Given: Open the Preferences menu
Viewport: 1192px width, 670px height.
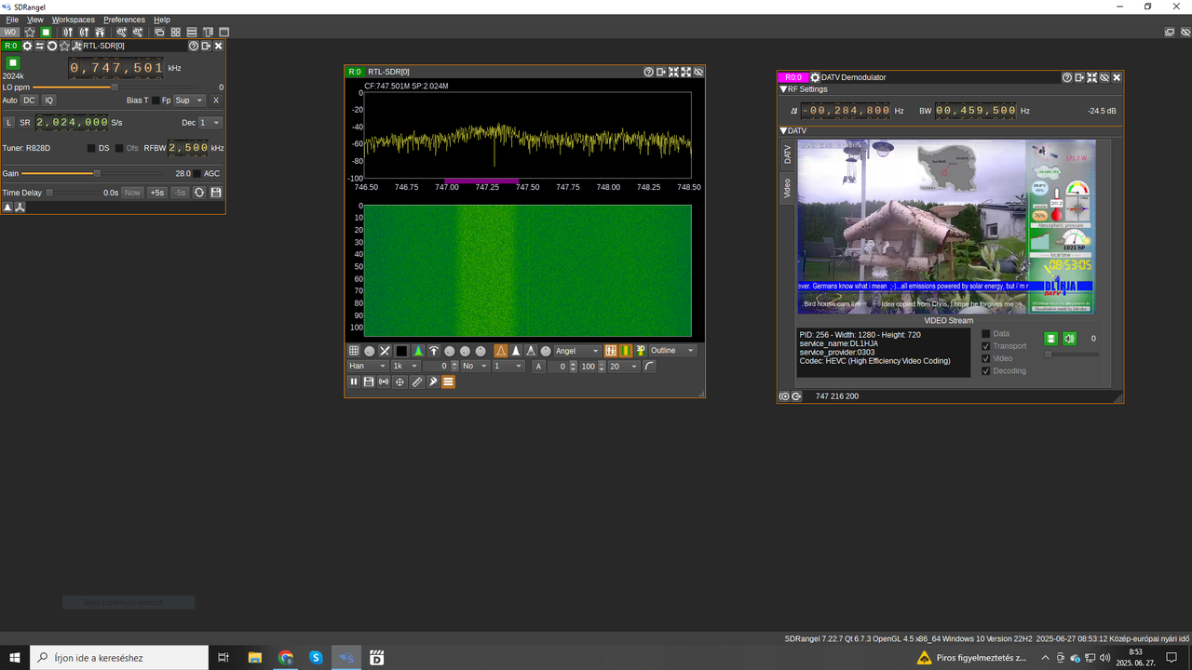Looking at the screenshot, I should coord(124,20).
